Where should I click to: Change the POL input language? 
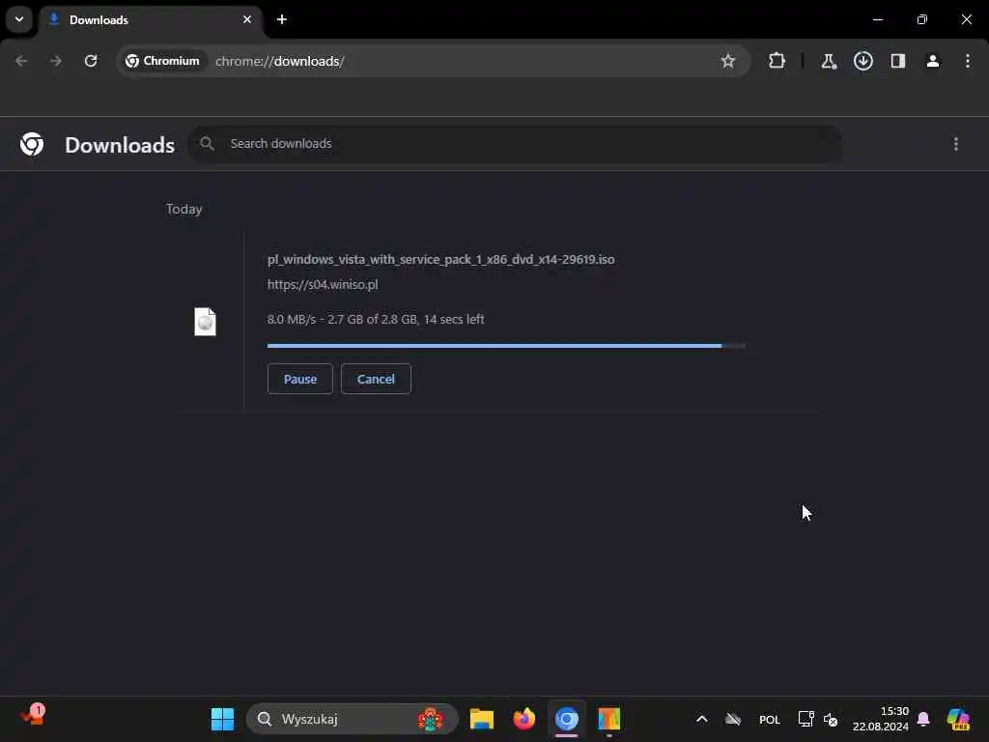click(x=770, y=720)
